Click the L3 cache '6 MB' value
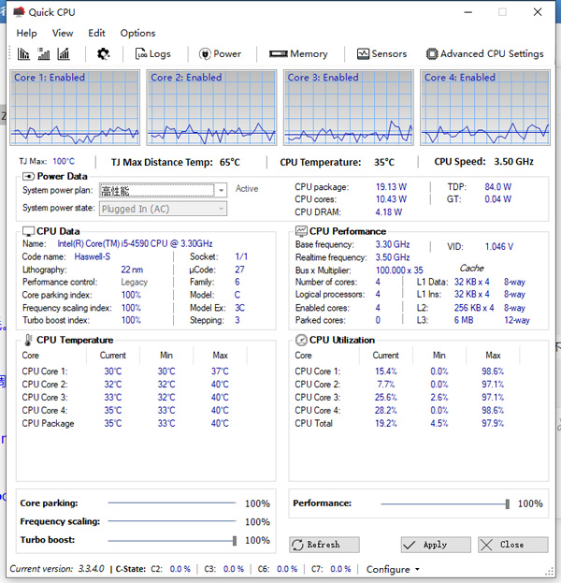Viewport: 561px width, 583px height. tap(464, 320)
